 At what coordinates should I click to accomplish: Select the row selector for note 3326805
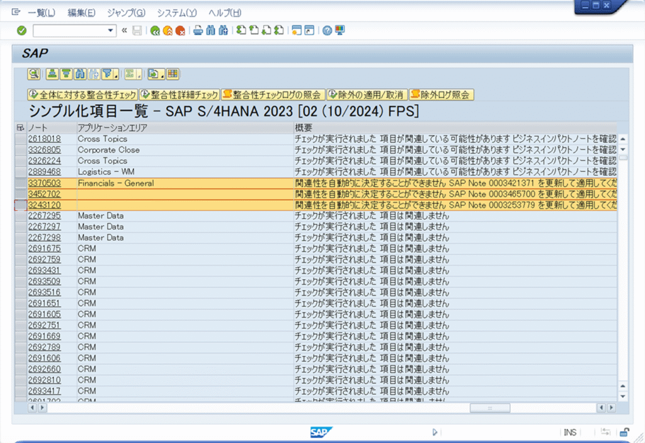[x=21, y=150]
